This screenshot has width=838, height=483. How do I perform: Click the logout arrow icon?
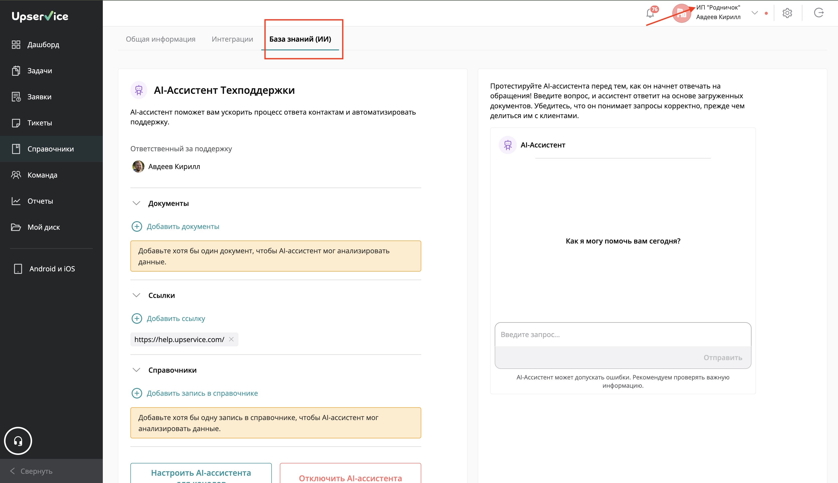tap(818, 13)
